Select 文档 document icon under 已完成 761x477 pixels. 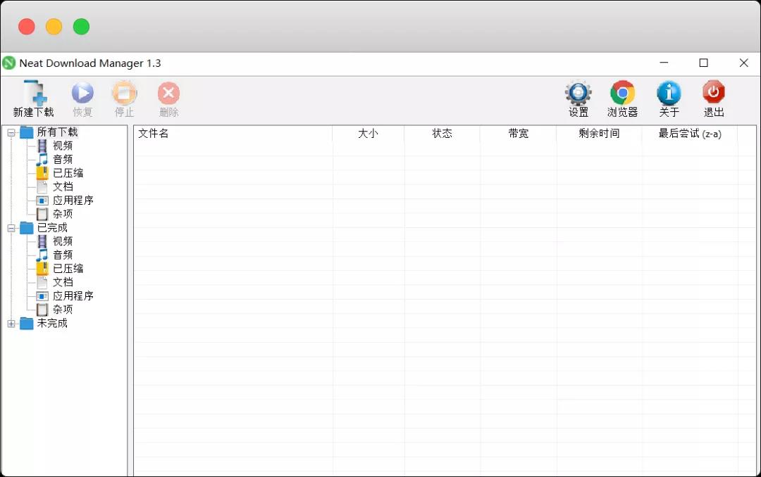(42, 282)
